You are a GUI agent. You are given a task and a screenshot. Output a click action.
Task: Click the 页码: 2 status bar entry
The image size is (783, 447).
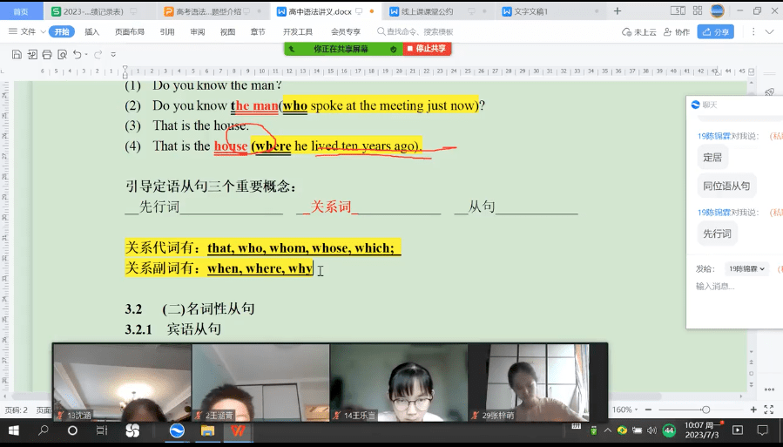coord(17,410)
